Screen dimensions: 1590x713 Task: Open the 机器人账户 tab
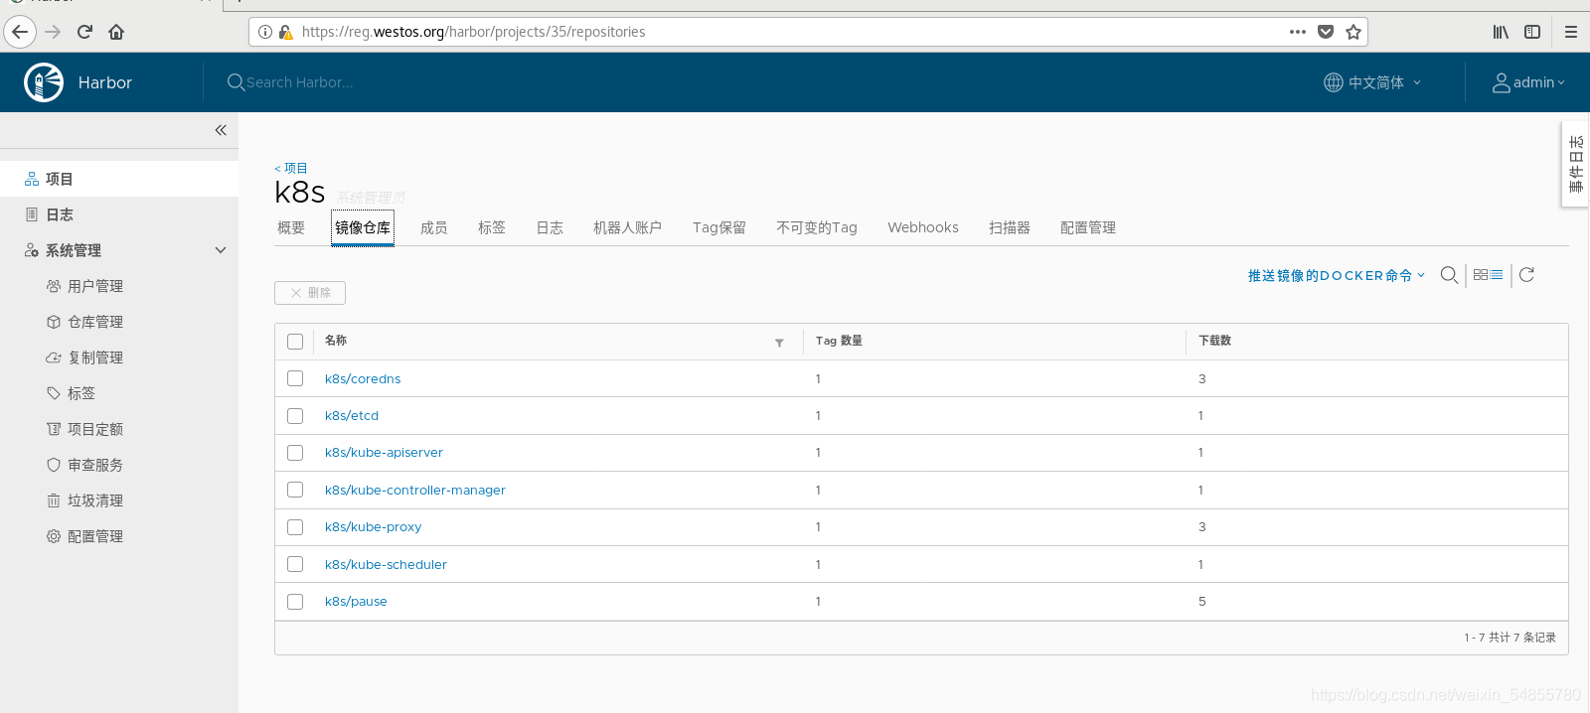tap(627, 227)
